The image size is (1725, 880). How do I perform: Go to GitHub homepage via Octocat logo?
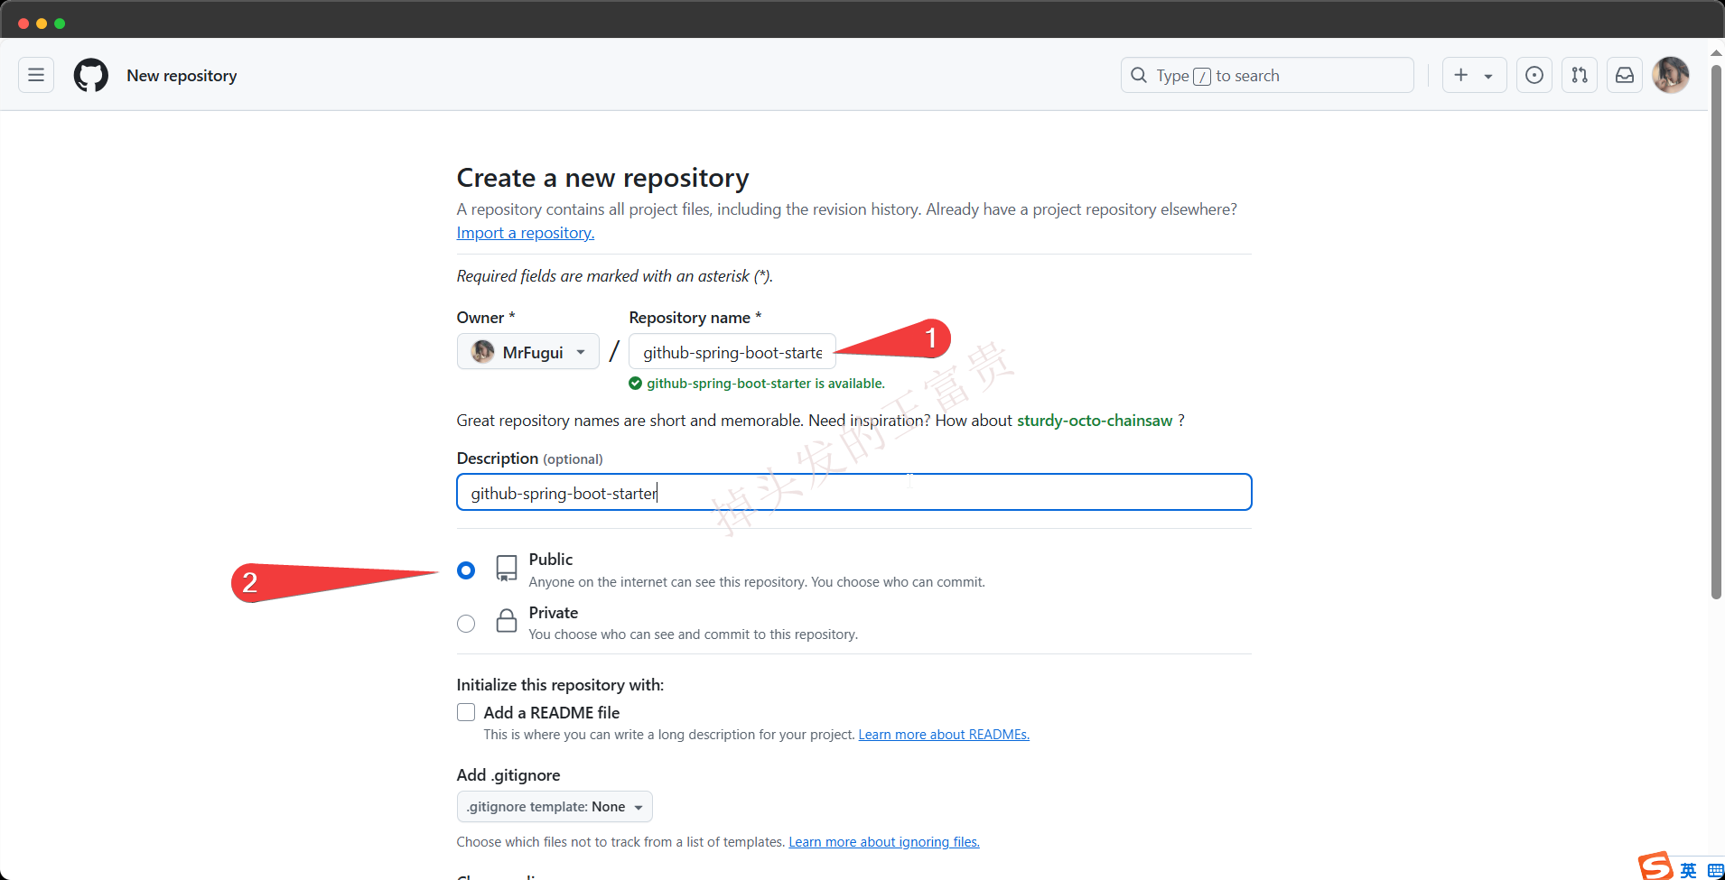[91, 75]
